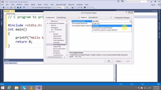Screen dimensions: 161x90
Task: Select the Command Line tree item
Action: pyautogui.click(x=58, y=55)
